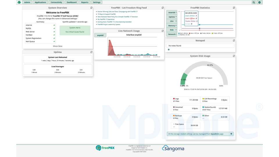
Task: Open the search magnifier icon
Action: click(254, 2)
